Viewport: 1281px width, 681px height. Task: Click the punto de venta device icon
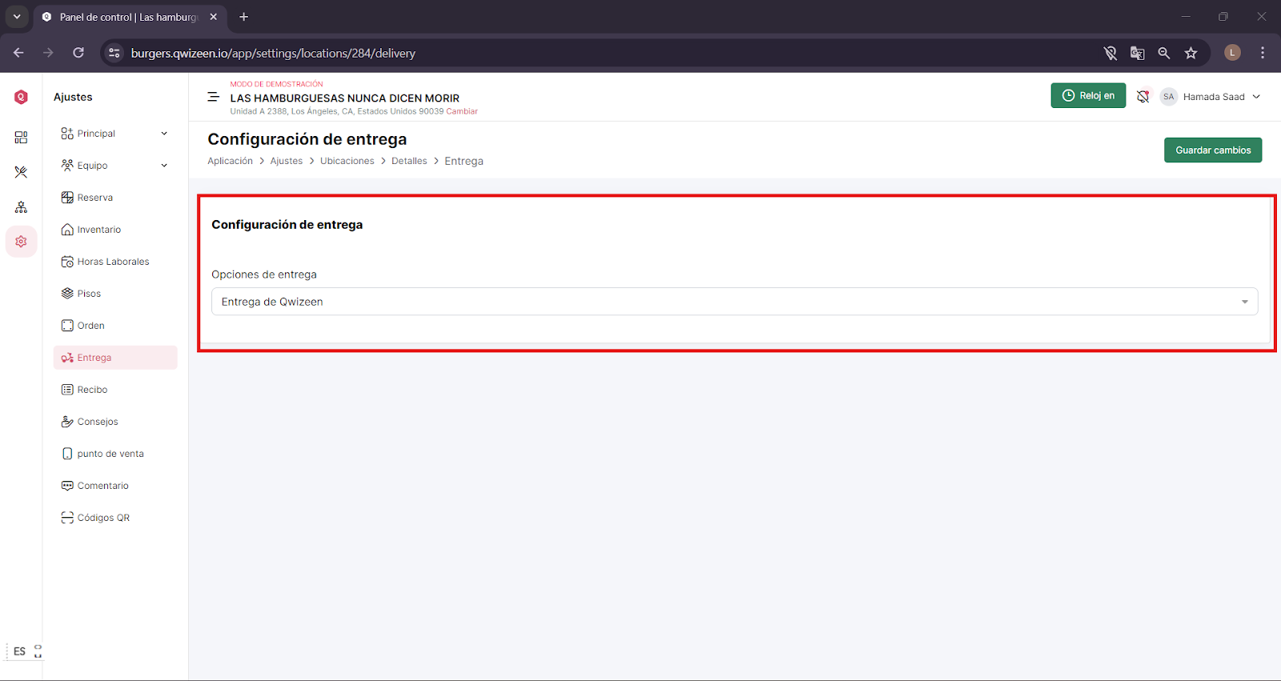tap(67, 454)
